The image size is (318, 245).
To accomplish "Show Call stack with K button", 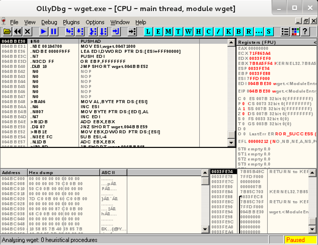I will (228, 31).
